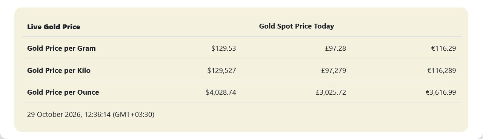
Task: Click the £3,025.72 per ounce value
Action: tap(331, 92)
